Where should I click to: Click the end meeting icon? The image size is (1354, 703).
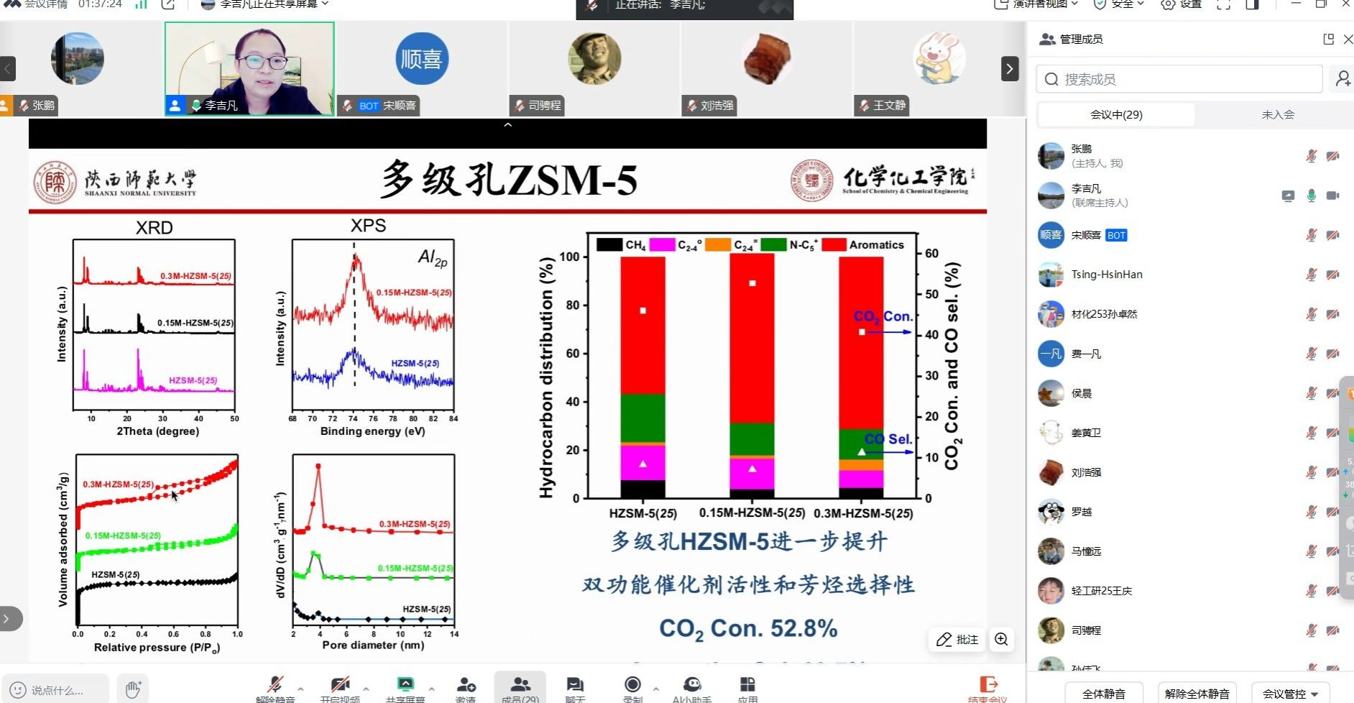click(x=988, y=685)
